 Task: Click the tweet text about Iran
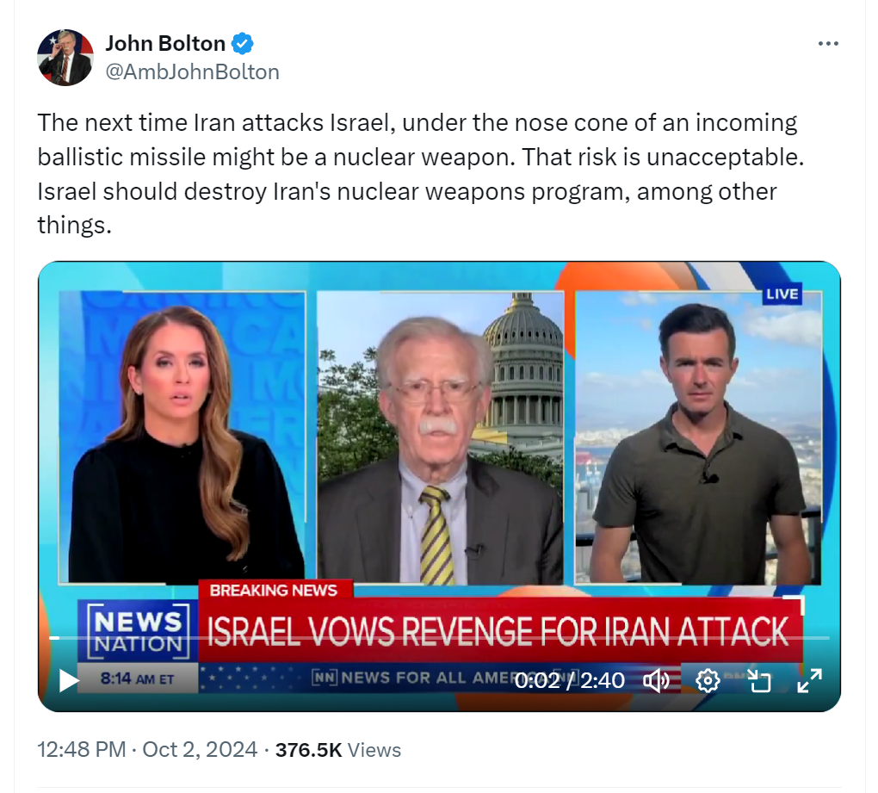point(421,174)
